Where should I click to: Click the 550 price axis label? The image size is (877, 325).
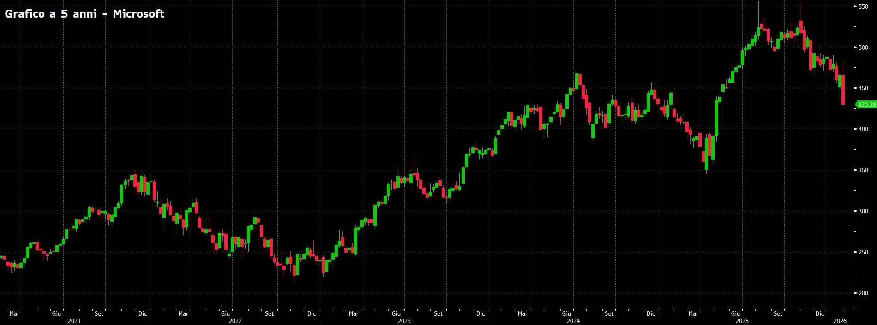[863, 6]
